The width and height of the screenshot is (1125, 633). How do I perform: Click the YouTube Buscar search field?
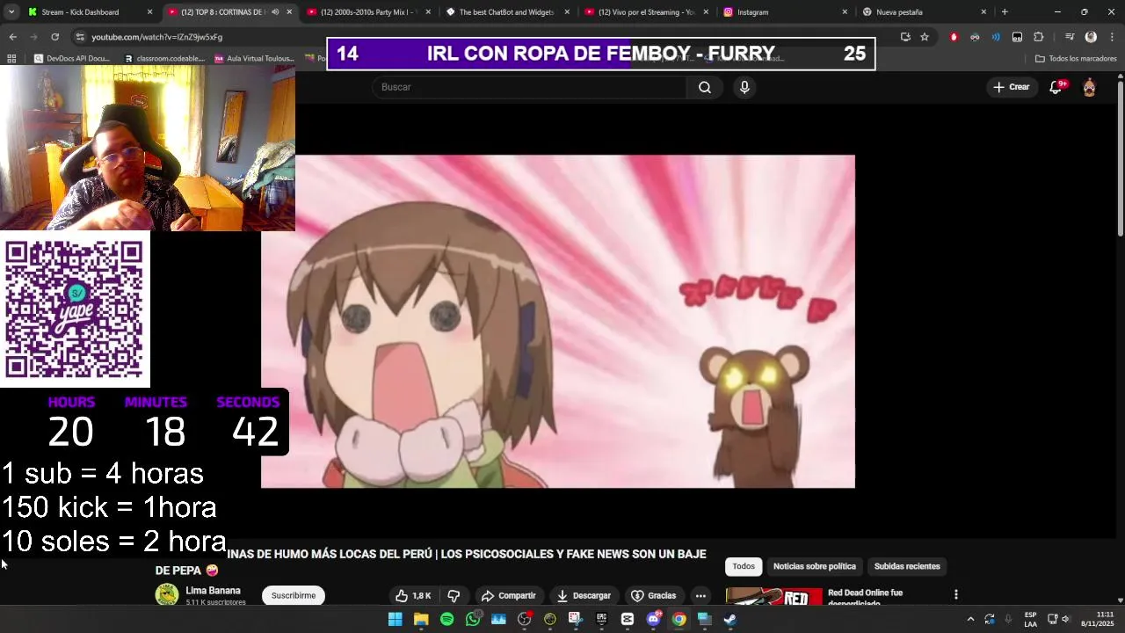[530, 87]
